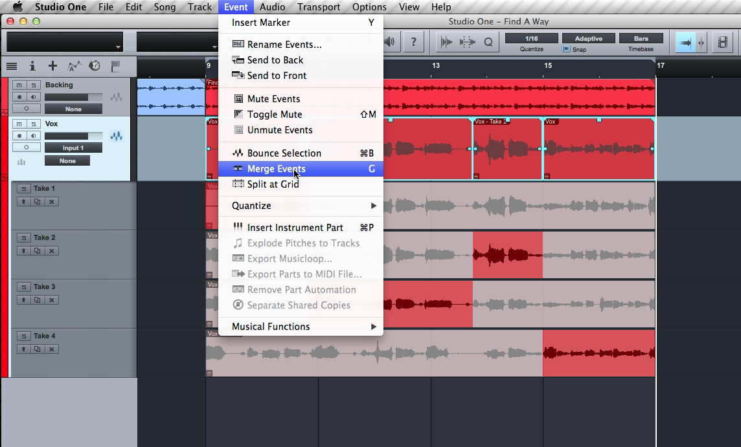Open the Quantize value dropdown showing 1/16
The image size is (741, 447).
pos(531,39)
